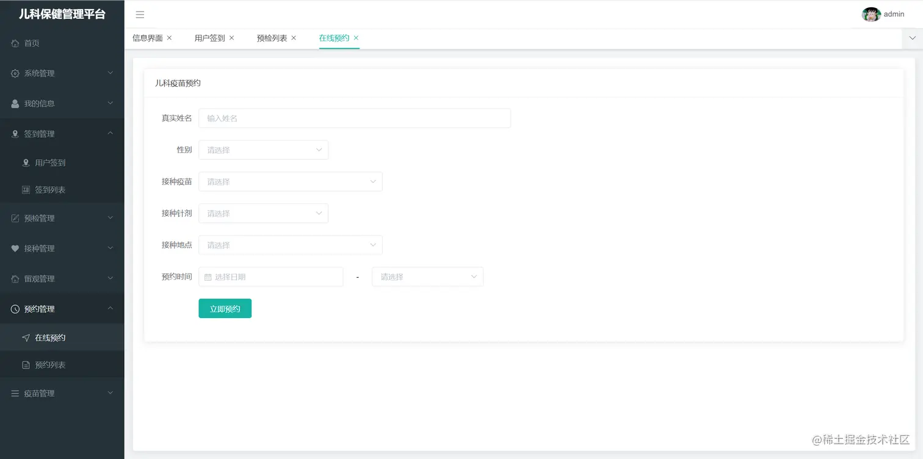Image resolution: width=923 pixels, height=459 pixels.
Task: Open the 性别 dropdown
Action: (x=264, y=150)
